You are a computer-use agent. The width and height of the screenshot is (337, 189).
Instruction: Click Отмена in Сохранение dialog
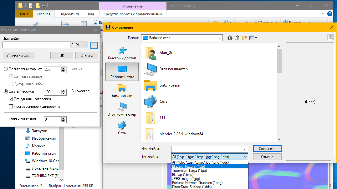(267, 157)
